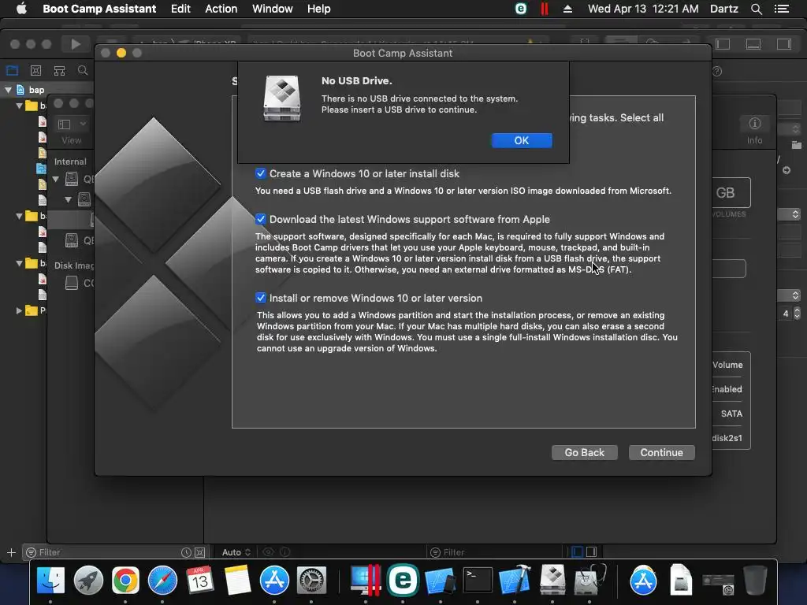Show console view toggle in debug bar
Image resolution: width=807 pixels, height=605 pixels.
(x=592, y=552)
